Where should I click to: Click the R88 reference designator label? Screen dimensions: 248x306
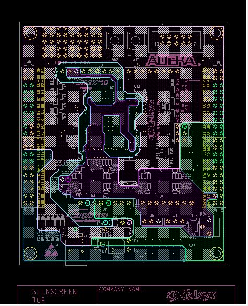click(106, 196)
